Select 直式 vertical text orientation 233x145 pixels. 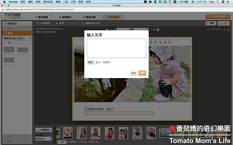point(98,62)
